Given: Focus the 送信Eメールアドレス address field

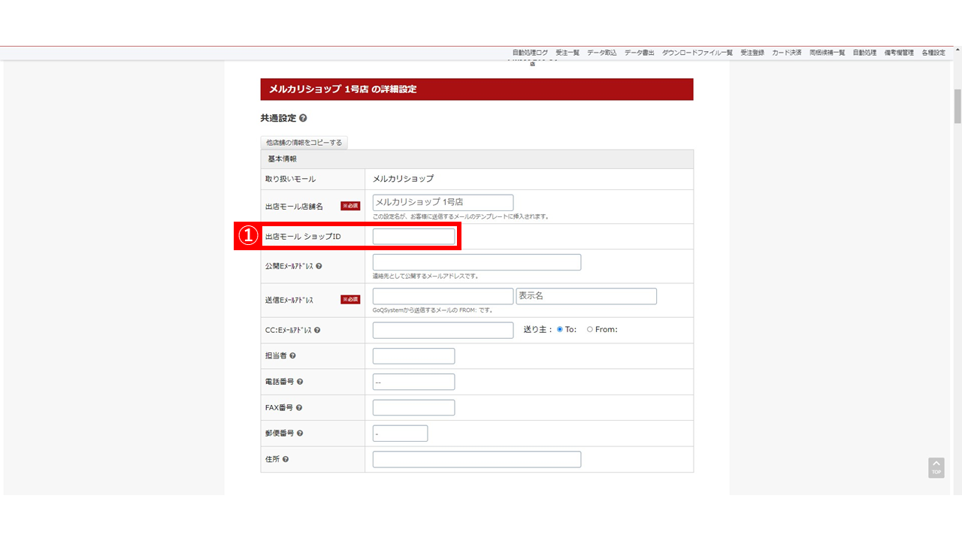Looking at the screenshot, I should tap(443, 296).
